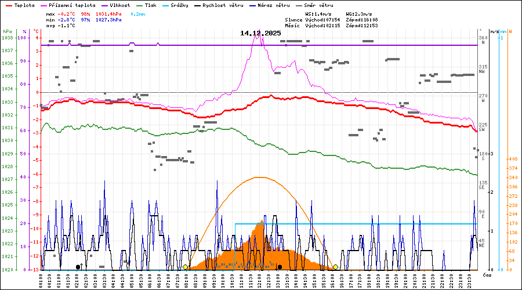522x290 pixels.
Task: Click the black moonrise marker near 02:00
Action: [x=78, y=267]
